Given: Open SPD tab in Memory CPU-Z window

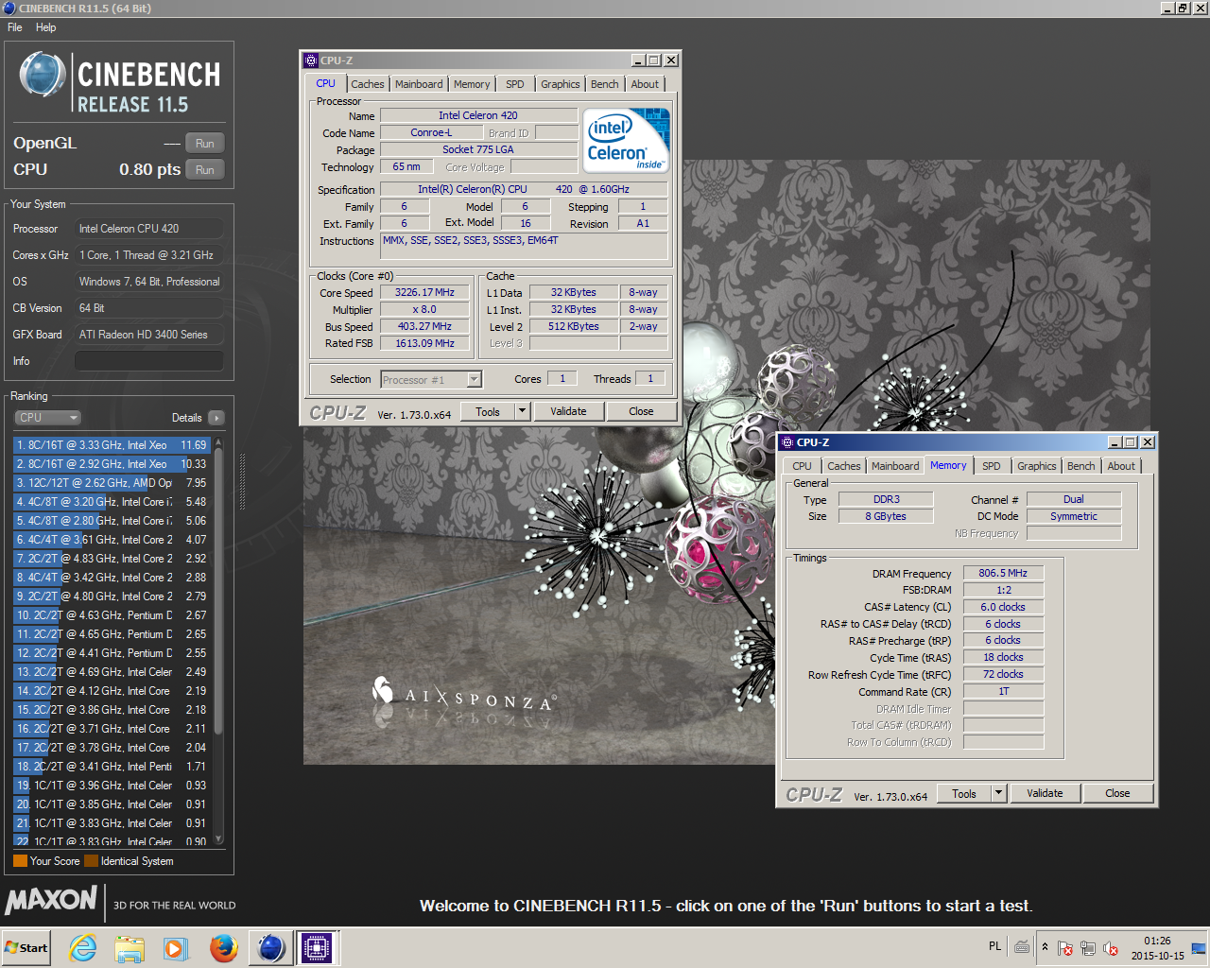Looking at the screenshot, I should pos(992,466).
